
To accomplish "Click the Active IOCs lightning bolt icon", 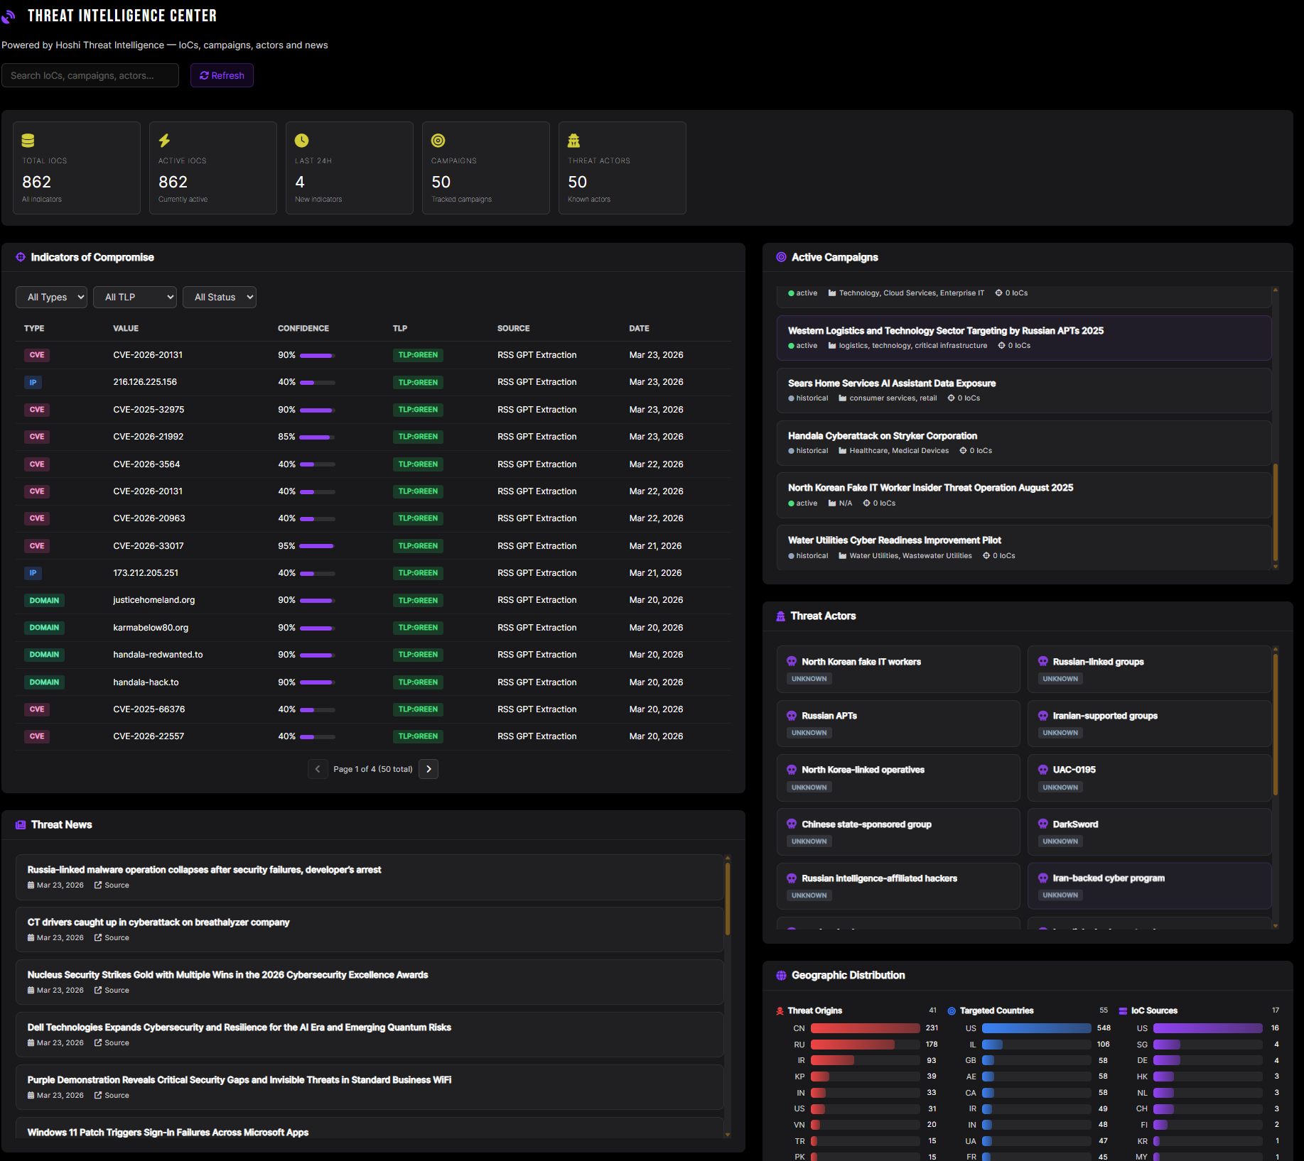I will [x=164, y=141].
